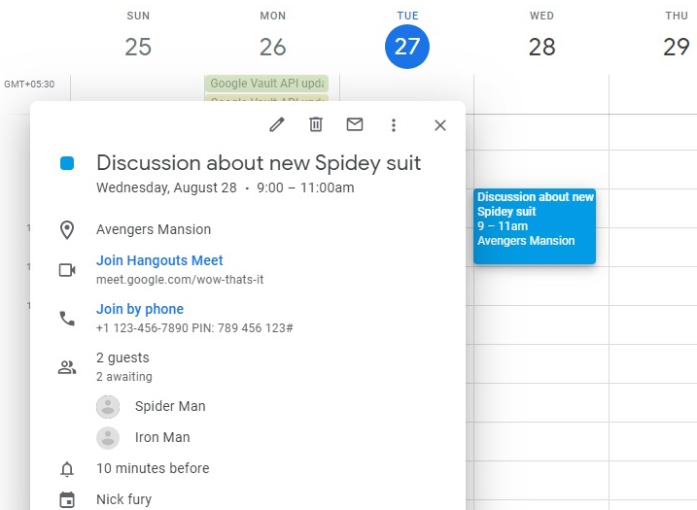This screenshot has height=510, width=697.
Task: Open the Join by phone link
Action: point(140,309)
